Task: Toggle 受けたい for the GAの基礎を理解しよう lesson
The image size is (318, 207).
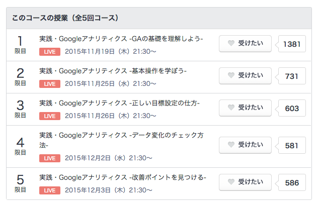Action: coord(245,44)
